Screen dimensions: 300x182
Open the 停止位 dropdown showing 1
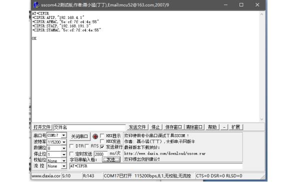point(63,154)
